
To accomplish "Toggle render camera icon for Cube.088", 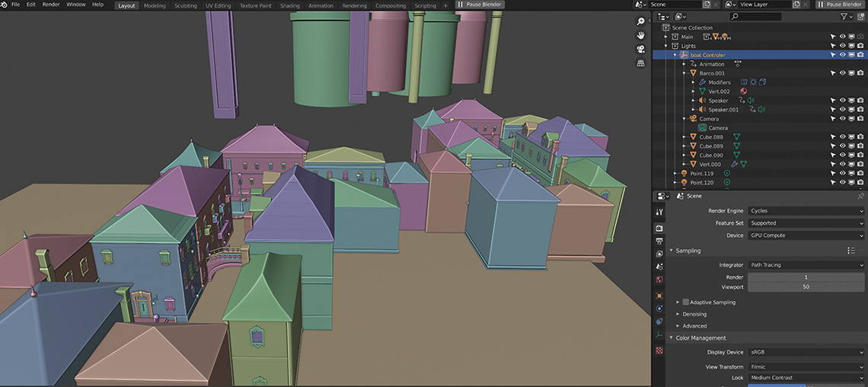I will [860, 137].
